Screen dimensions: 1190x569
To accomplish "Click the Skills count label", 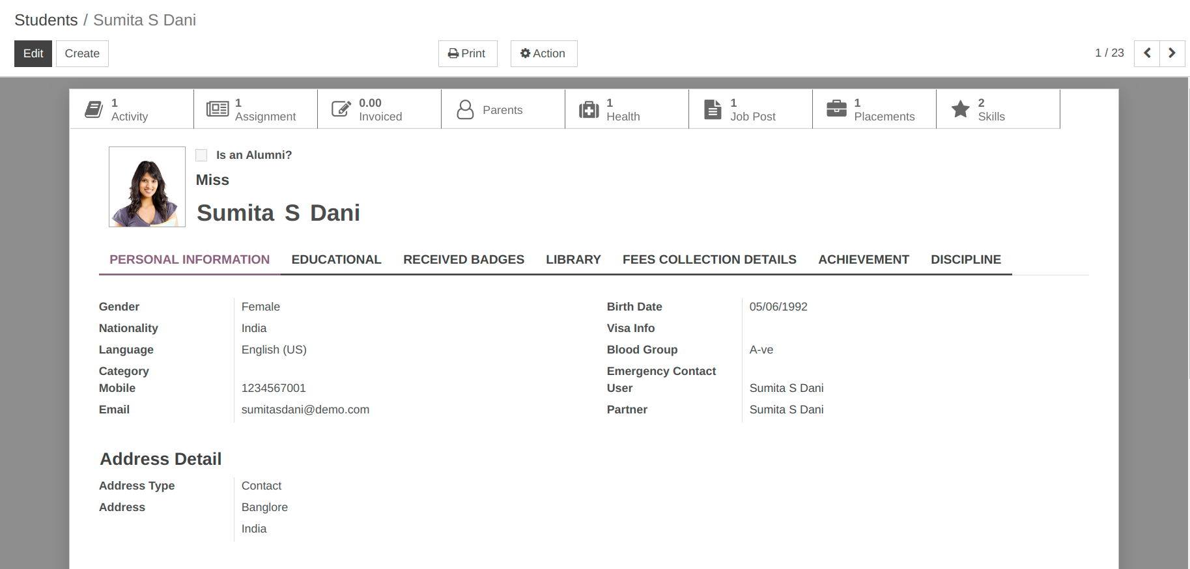I will [991, 109].
